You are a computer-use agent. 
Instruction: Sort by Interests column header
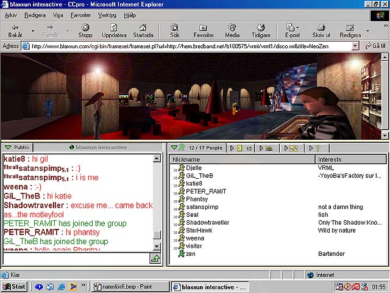(x=351, y=159)
